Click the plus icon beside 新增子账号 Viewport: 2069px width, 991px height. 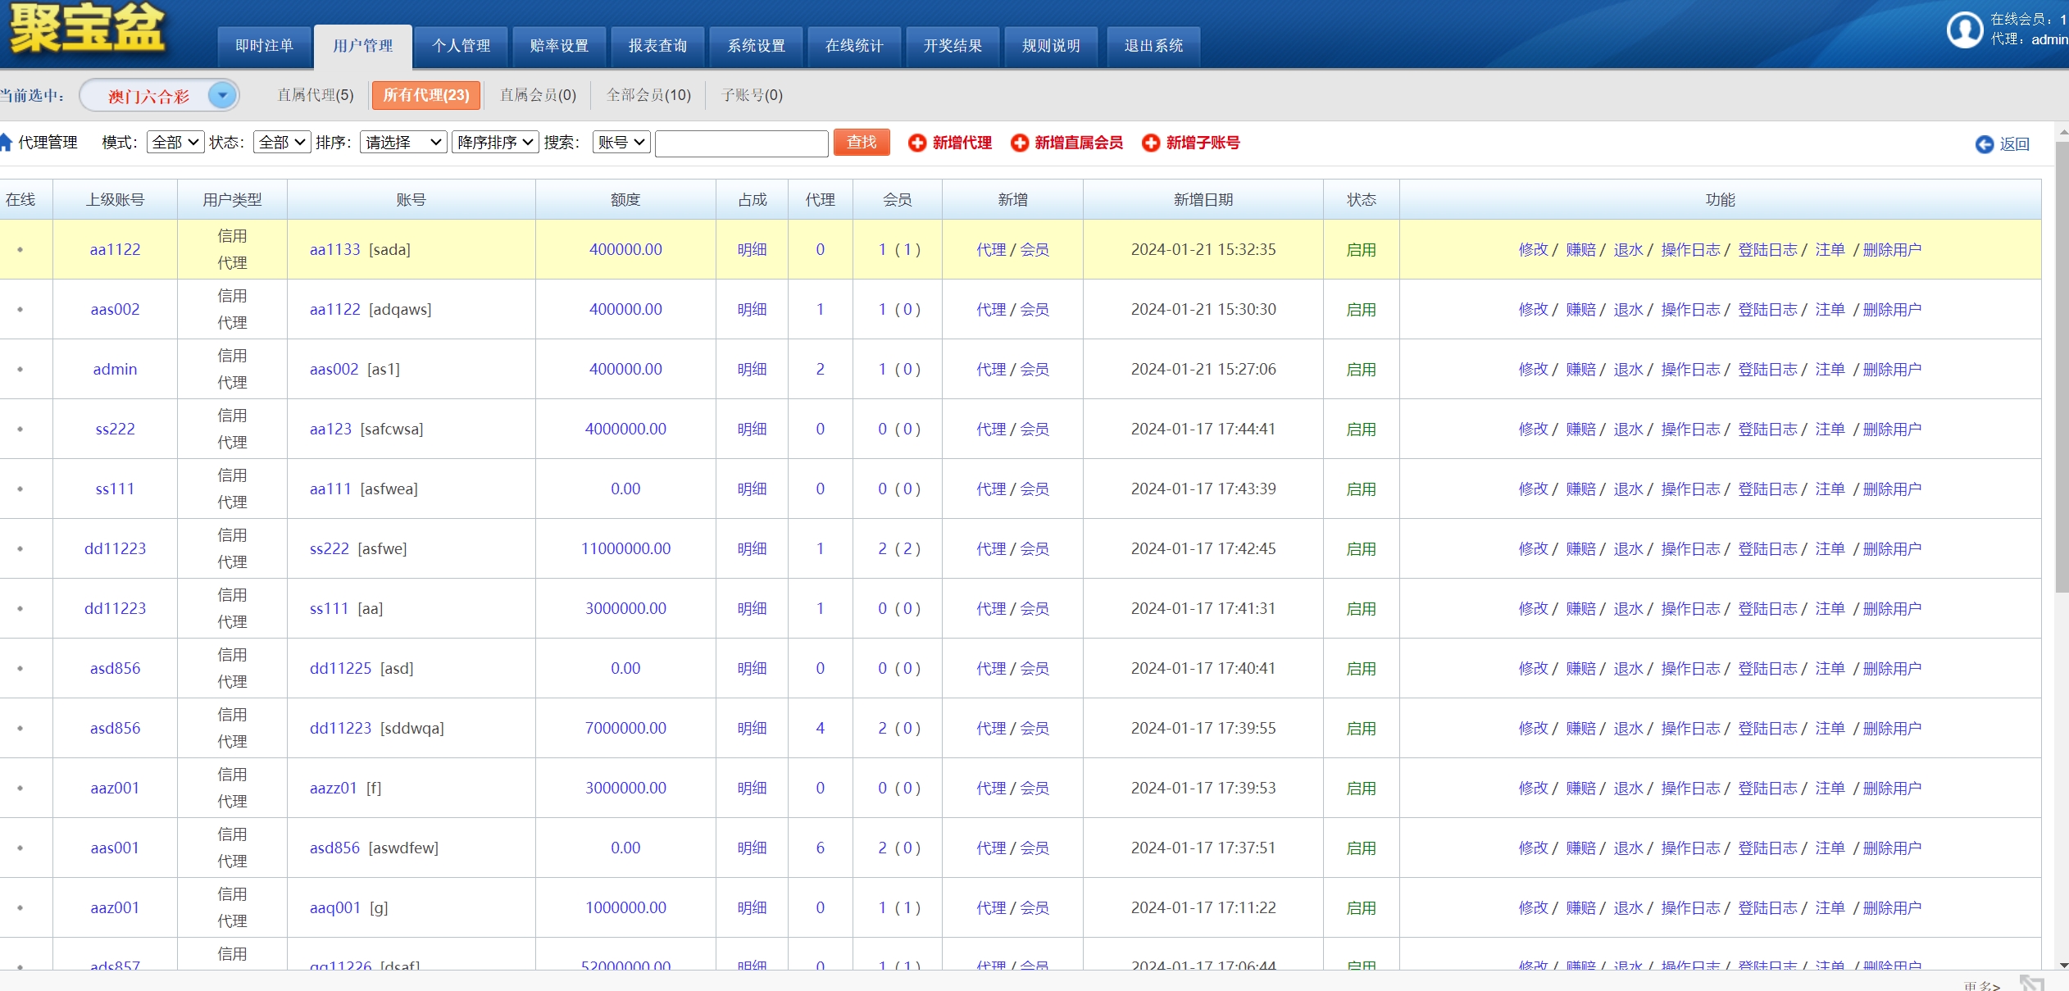point(1151,143)
